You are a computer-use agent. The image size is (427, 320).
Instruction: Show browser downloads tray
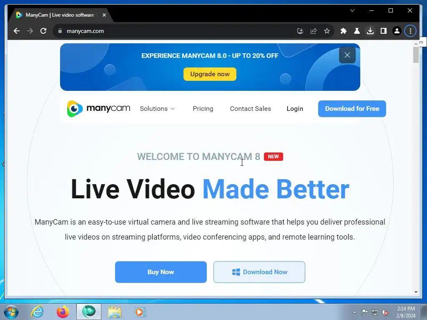tap(370, 31)
